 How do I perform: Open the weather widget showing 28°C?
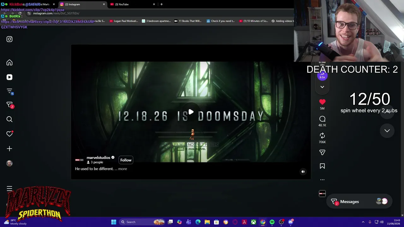coord(15,222)
